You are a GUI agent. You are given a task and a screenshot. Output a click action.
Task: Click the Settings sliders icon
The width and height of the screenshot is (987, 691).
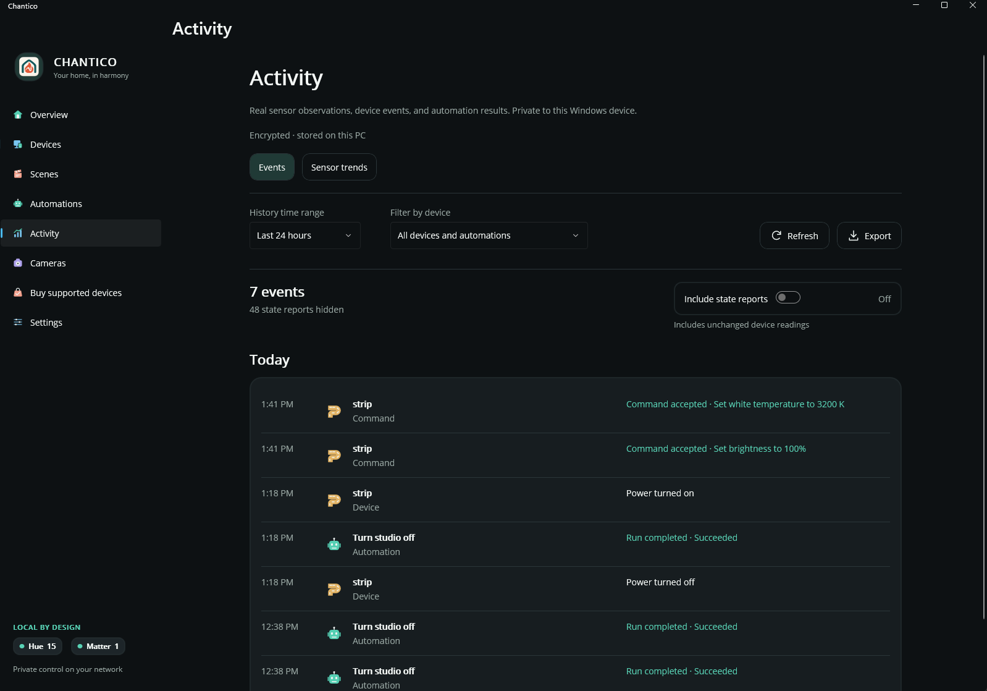pos(18,323)
